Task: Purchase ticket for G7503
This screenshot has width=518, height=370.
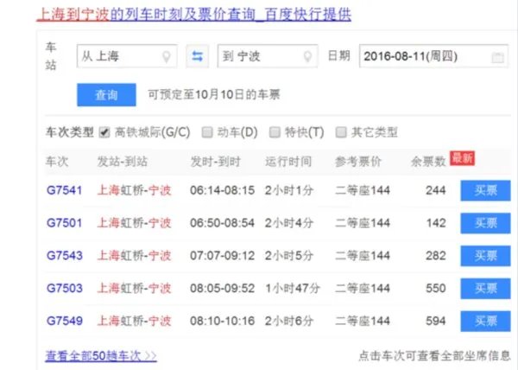Action: (x=485, y=289)
